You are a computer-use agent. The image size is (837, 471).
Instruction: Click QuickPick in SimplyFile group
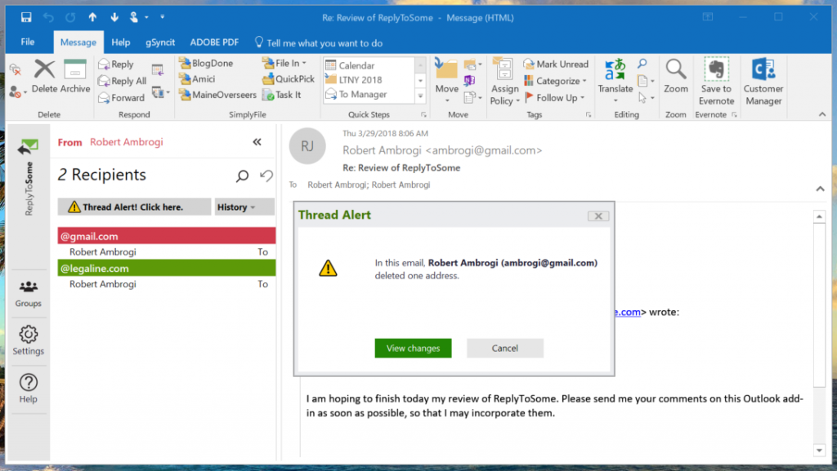289,79
